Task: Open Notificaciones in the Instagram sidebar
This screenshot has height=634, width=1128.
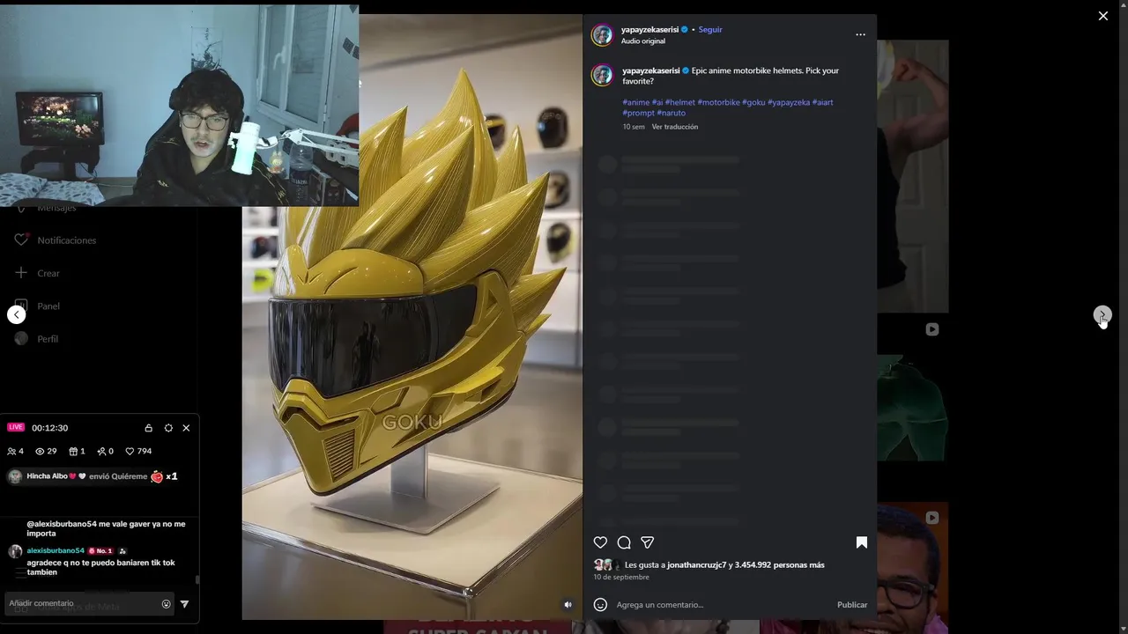Action: pos(66,240)
